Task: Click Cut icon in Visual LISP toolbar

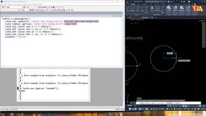Action: [x=49, y=7]
